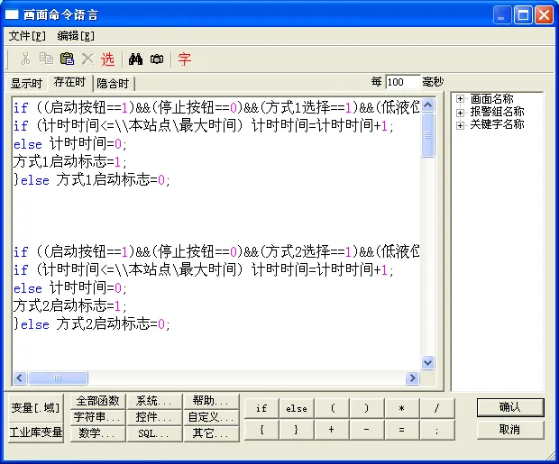
Task: Insert equals = operator button
Action: 402,430
